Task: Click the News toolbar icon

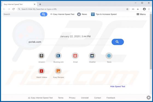Action: pos(79,14)
